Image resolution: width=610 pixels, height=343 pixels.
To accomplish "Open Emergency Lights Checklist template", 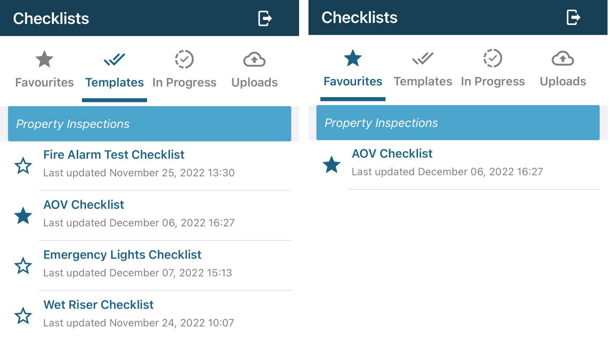I will pyautogui.click(x=165, y=263).
